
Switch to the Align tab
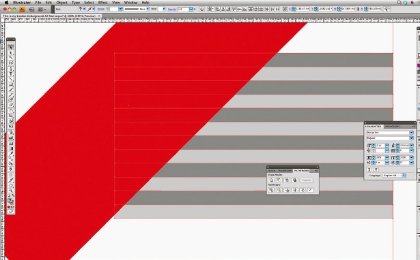(x=272, y=171)
